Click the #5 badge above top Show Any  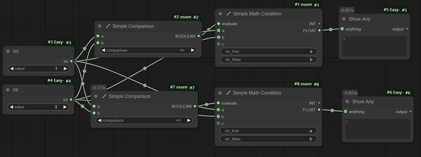(404, 10)
